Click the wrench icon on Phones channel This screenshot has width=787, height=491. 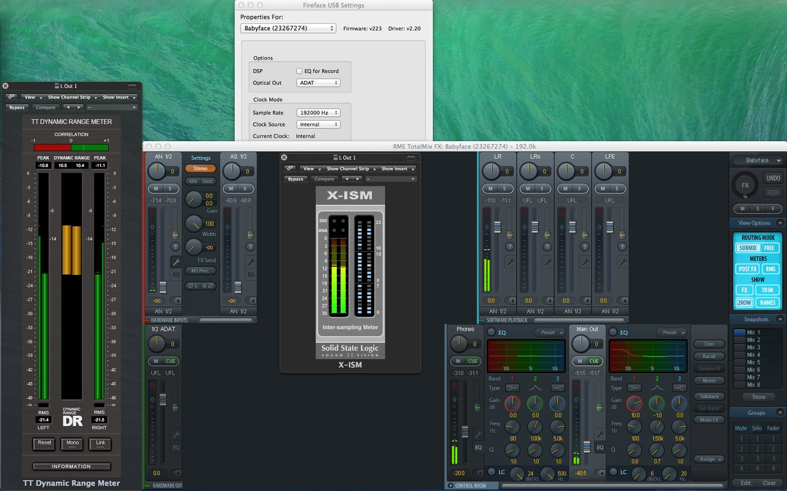(x=478, y=435)
